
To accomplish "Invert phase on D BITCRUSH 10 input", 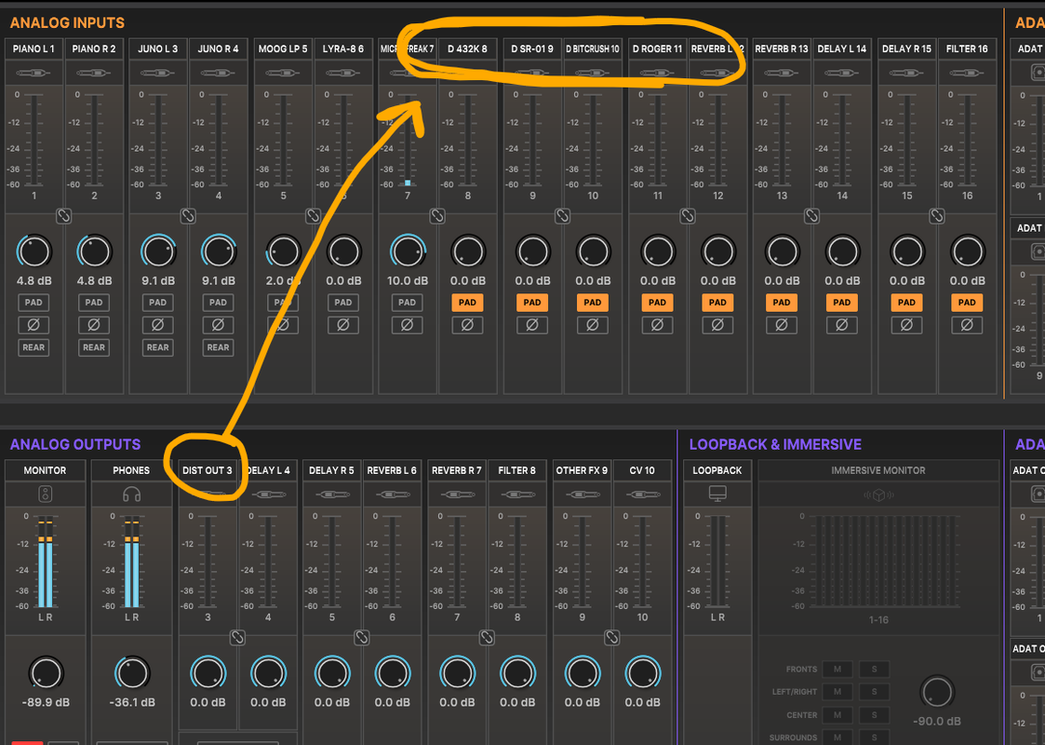I will pos(593,325).
